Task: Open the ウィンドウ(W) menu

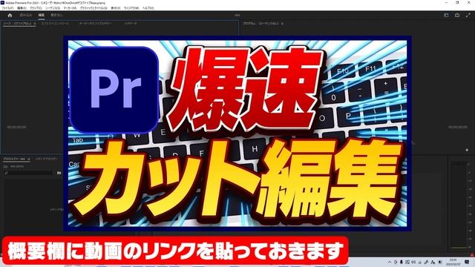Action: (x=131, y=8)
